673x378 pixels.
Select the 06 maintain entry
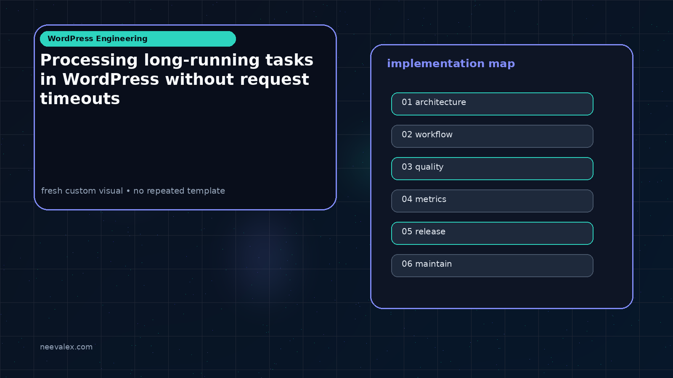pyautogui.click(x=492, y=265)
